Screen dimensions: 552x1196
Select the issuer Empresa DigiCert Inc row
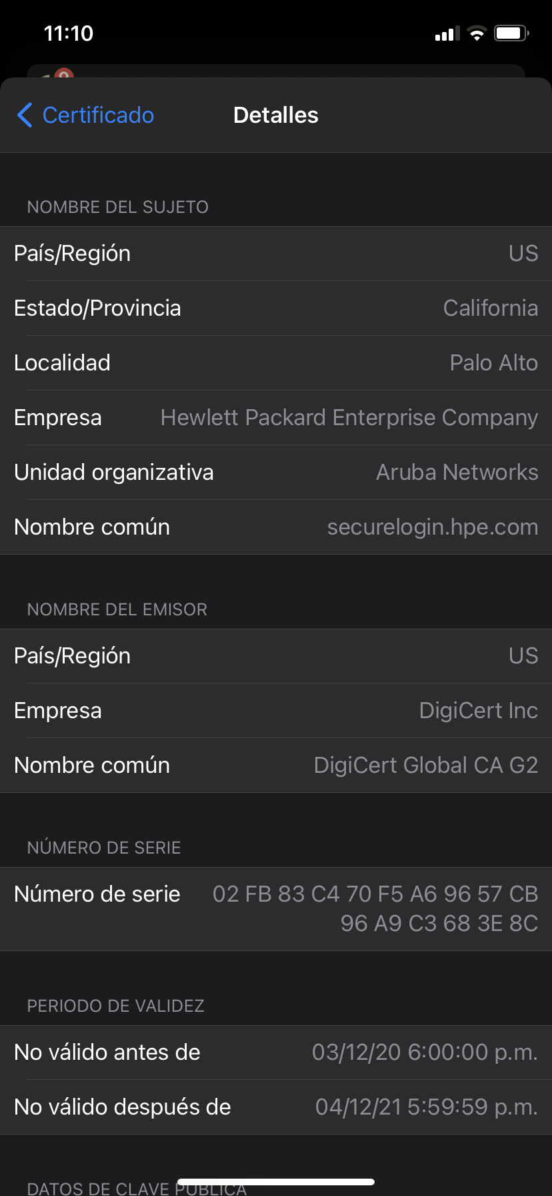[x=276, y=711]
